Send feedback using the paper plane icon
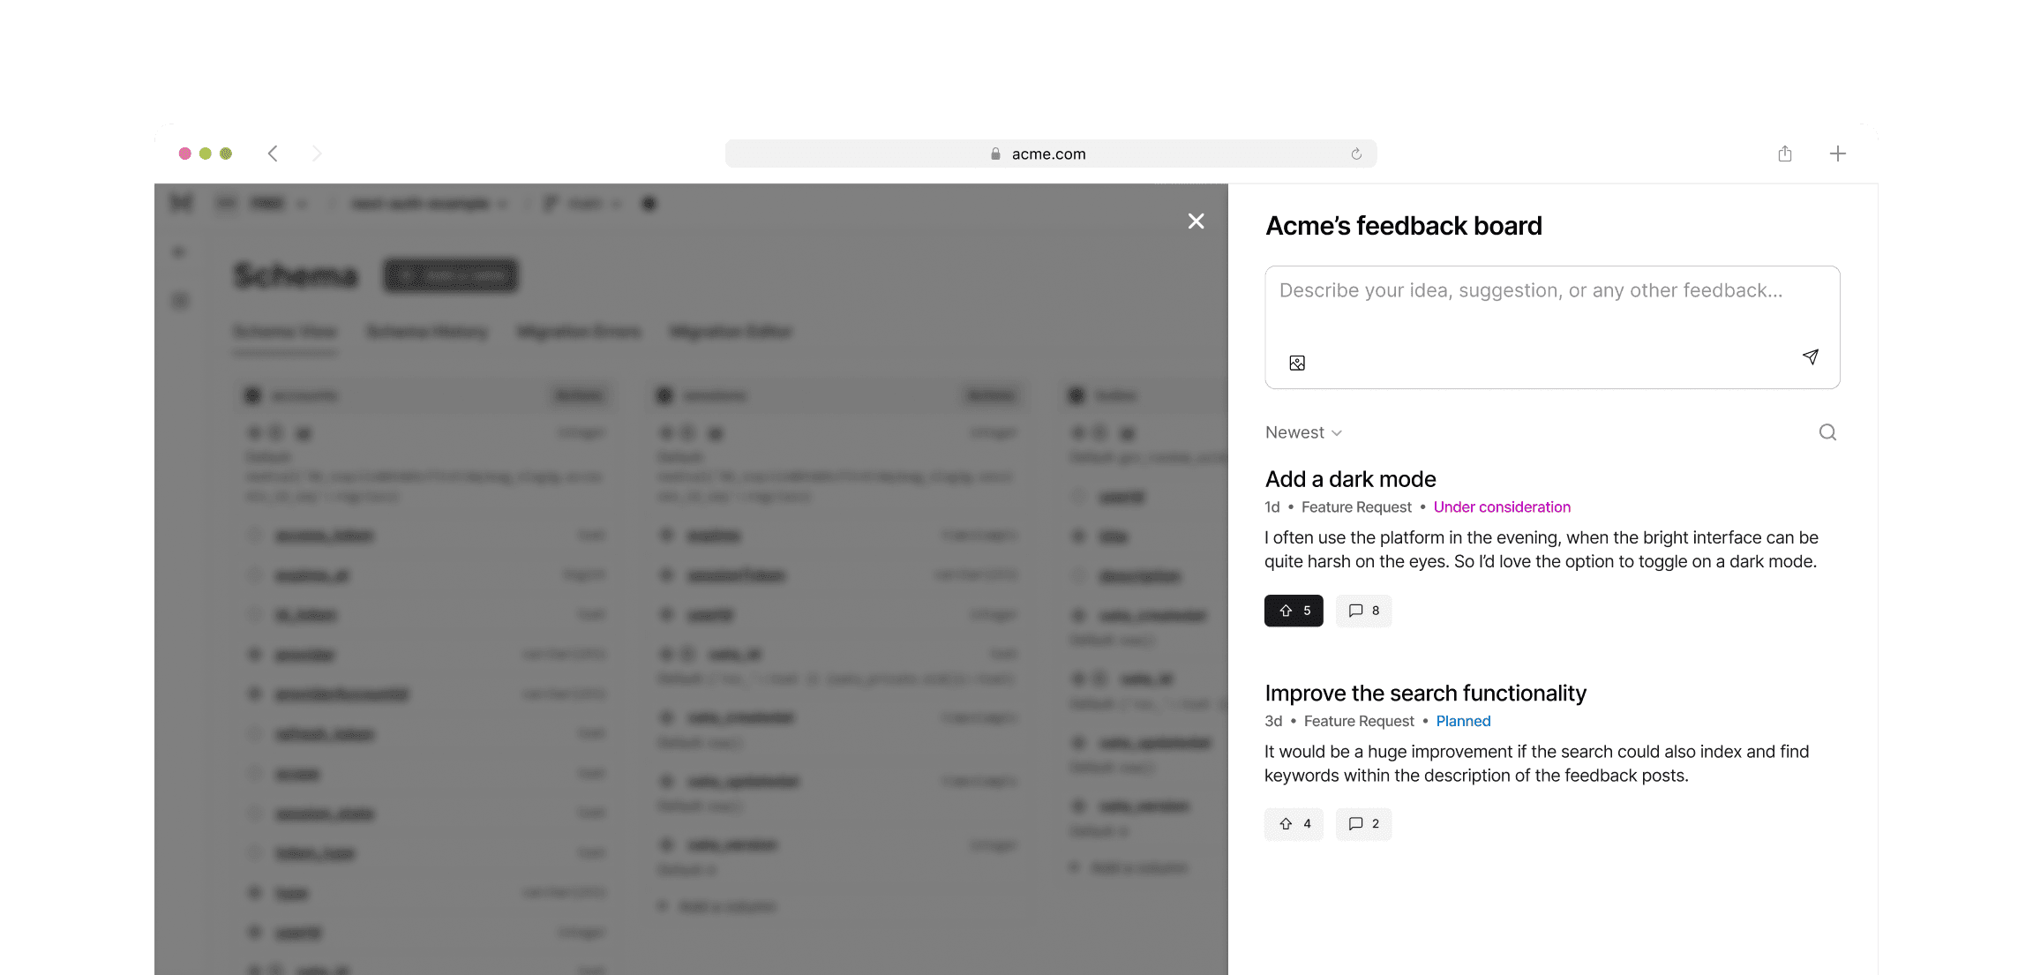Image resolution: width=2033 pixels, height=975 pixels. click(x=1810, y=357)
